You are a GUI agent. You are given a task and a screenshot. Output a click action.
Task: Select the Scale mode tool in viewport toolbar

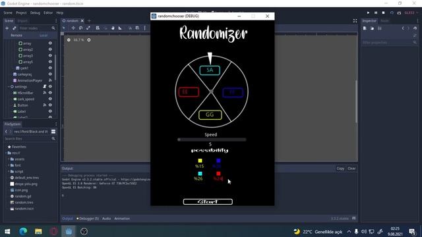pyautogui.click(x=88, y=28)
